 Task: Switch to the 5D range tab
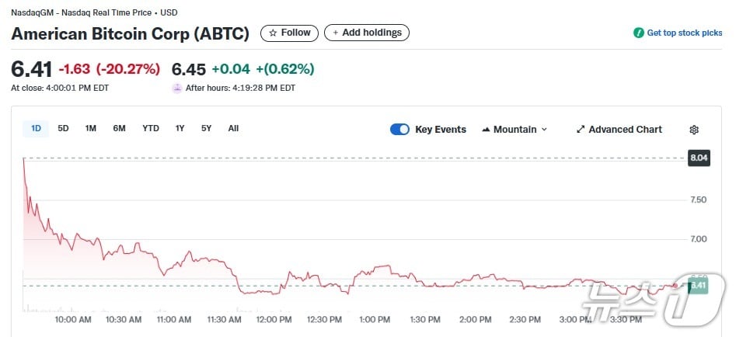click(63, 128)
